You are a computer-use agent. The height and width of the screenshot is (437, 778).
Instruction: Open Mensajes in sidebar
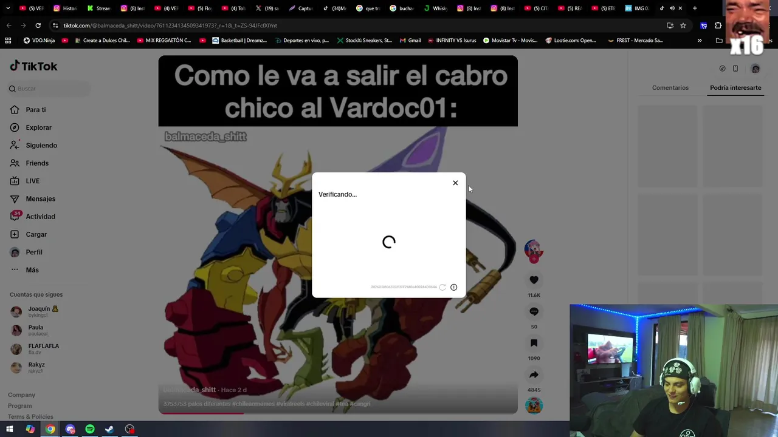[41, 198]
